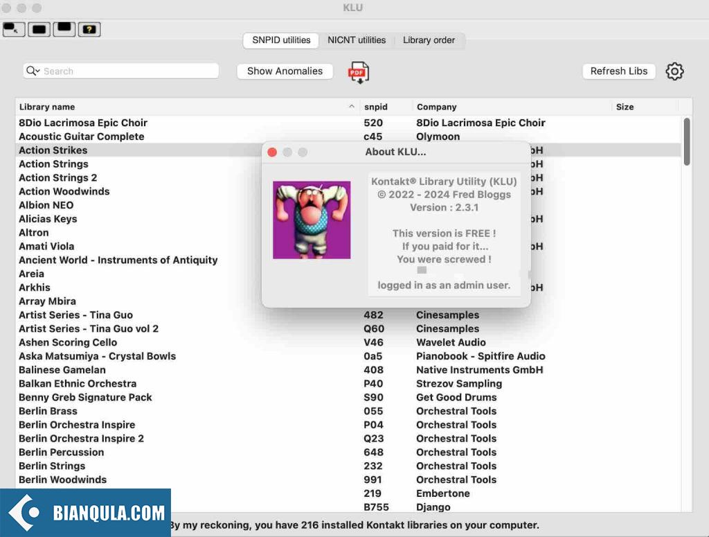Select the Balkan Ethnic Orchestra row
709x537 pixels.
(348, 383)
